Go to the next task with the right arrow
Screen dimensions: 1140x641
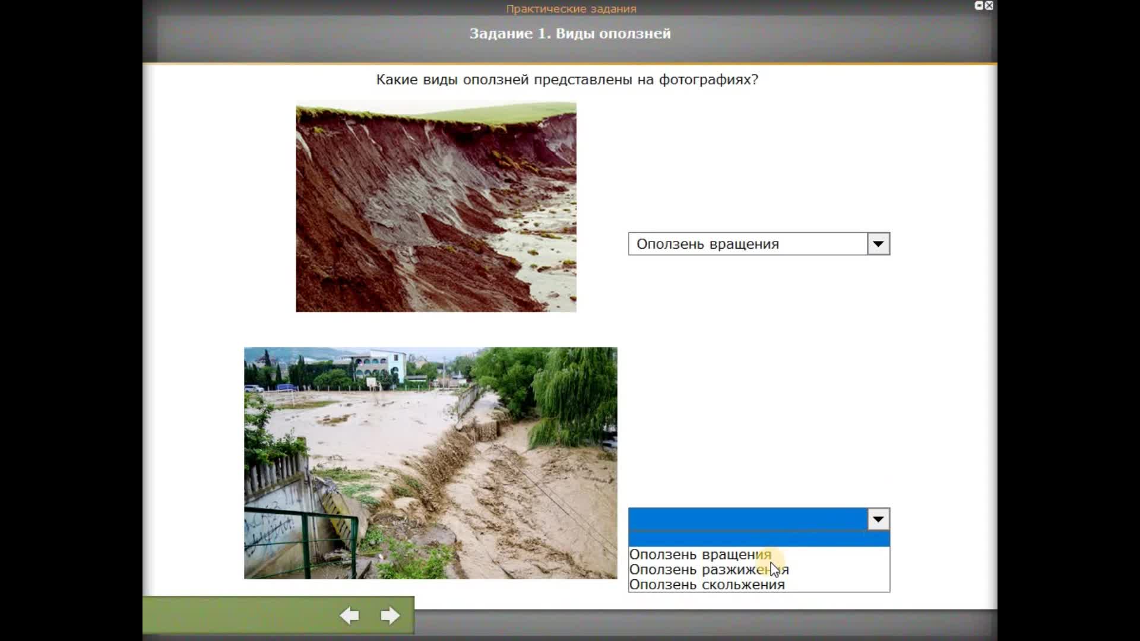point(389,615)
